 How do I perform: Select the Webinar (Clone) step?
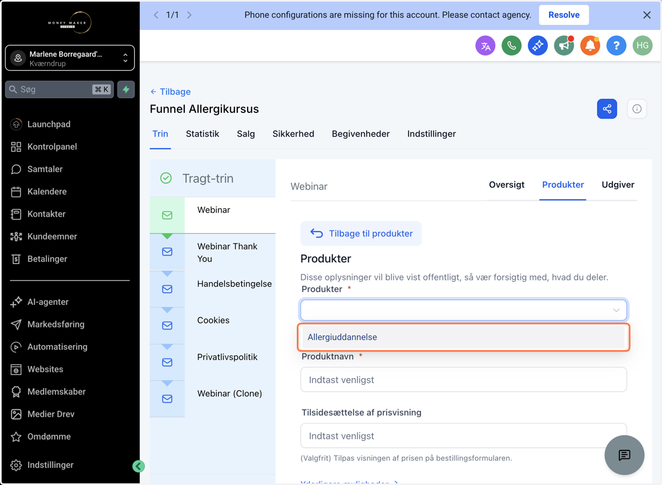212,399
